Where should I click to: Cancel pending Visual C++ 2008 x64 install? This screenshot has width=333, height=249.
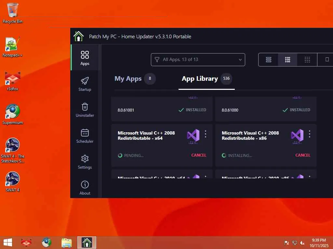coord(199,155)
